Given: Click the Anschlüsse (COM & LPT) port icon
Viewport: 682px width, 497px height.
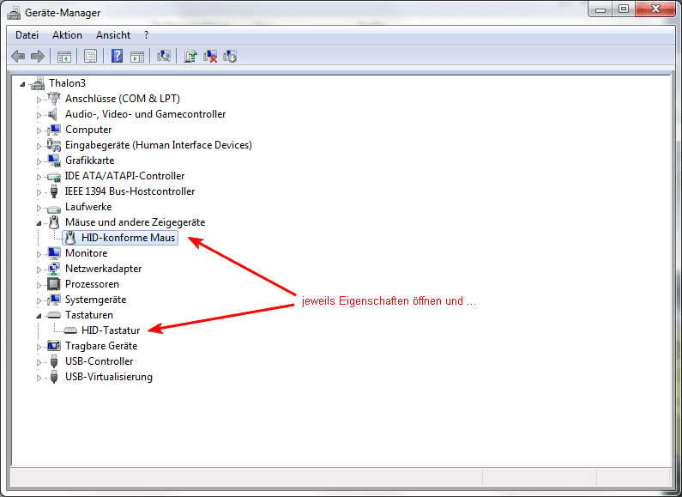Looking at the screenshot, I should point(54,99).
